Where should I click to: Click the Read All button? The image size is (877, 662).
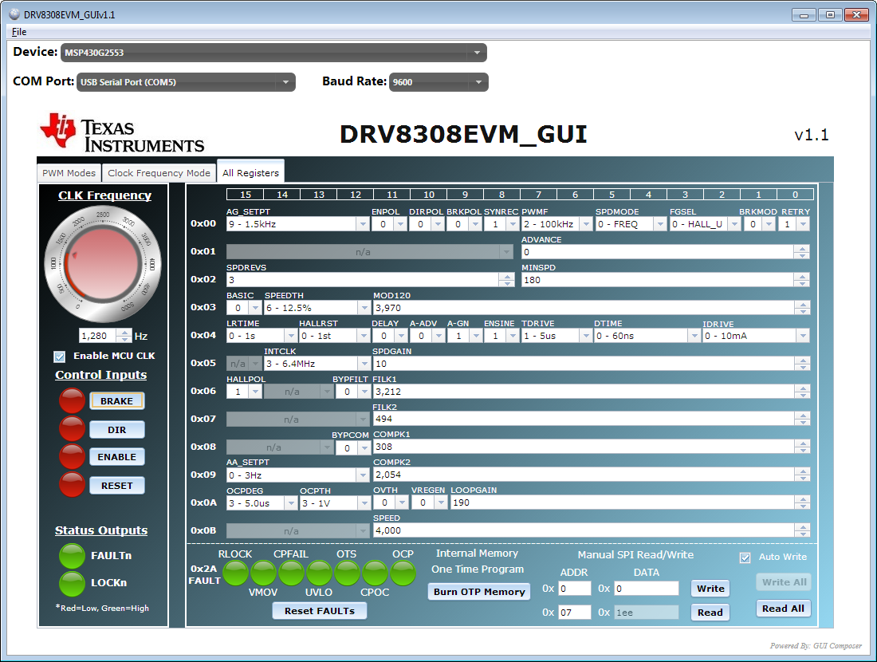tap(783, 609)
